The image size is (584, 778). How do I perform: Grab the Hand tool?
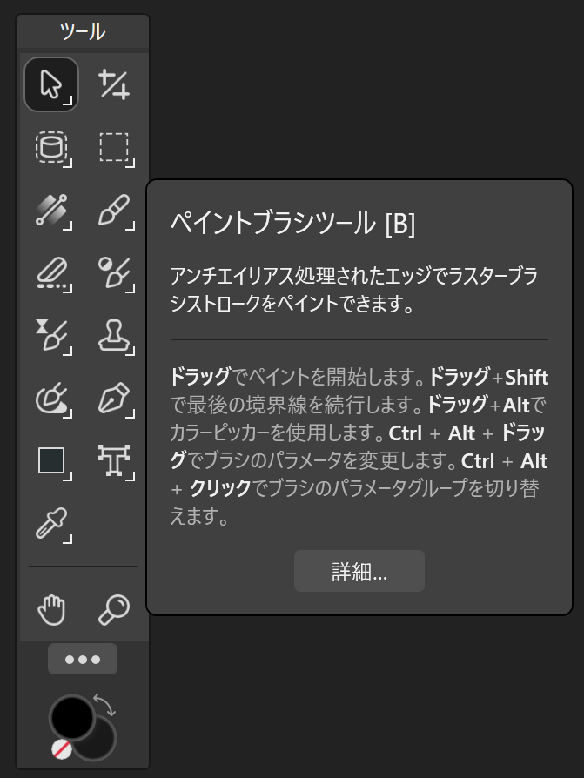pos(52,609)
